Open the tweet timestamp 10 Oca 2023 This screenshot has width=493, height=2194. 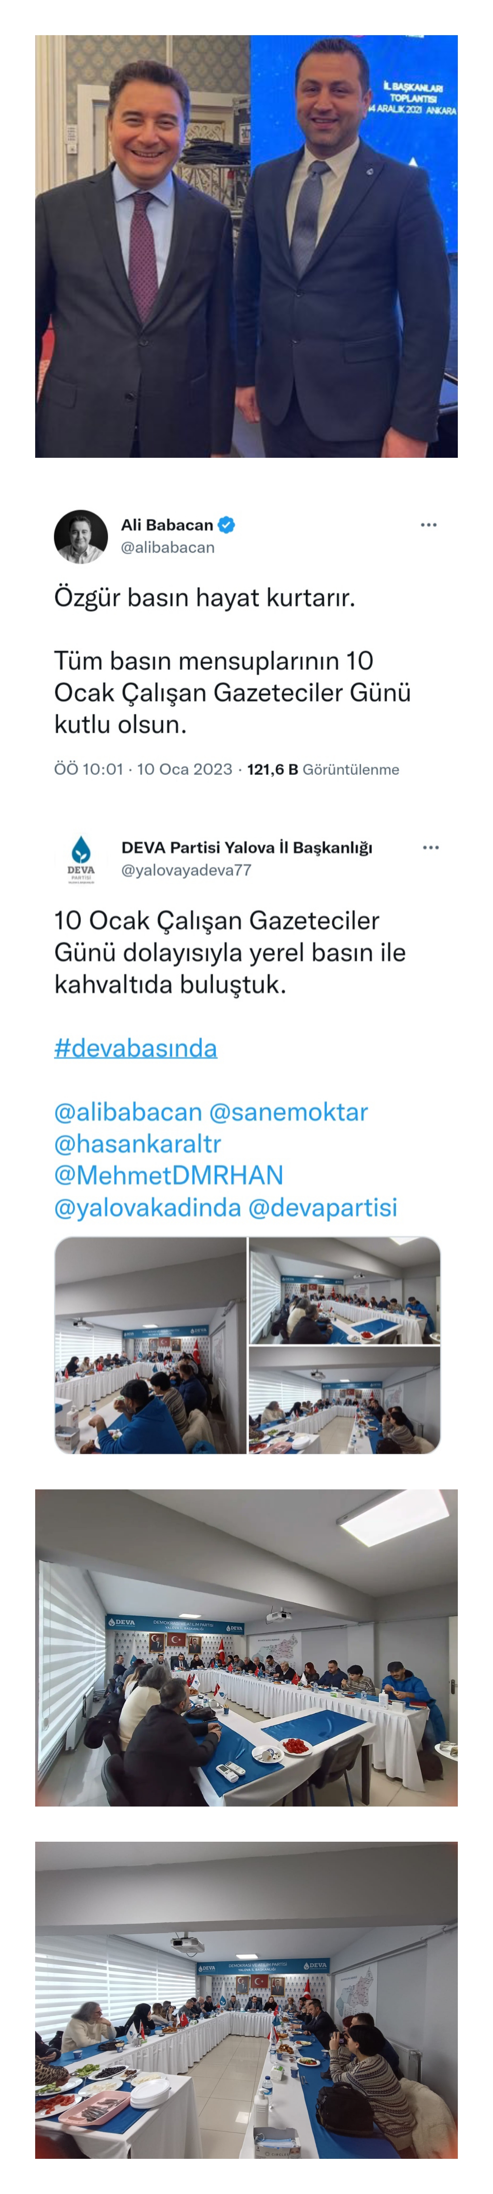[x=184, y=769]
